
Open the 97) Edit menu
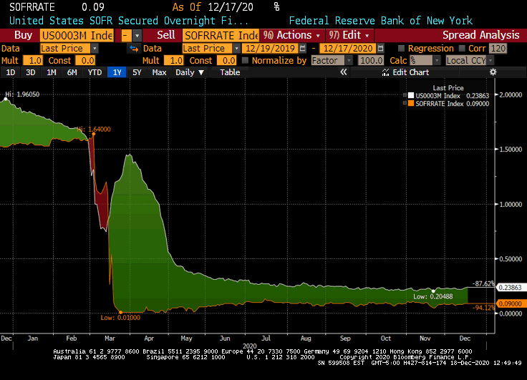pos(349,35)
